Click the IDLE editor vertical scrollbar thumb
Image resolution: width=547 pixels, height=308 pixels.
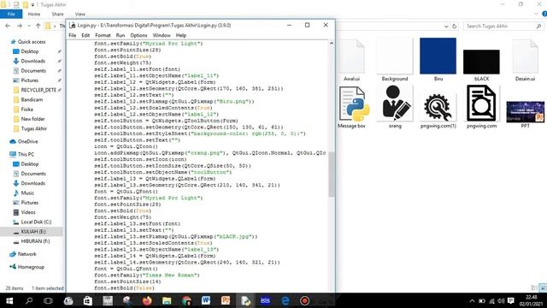point(332,175)
